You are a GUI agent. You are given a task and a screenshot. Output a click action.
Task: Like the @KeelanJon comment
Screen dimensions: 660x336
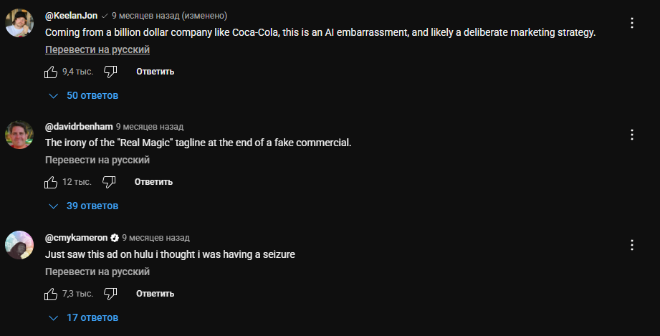[51, 72]
